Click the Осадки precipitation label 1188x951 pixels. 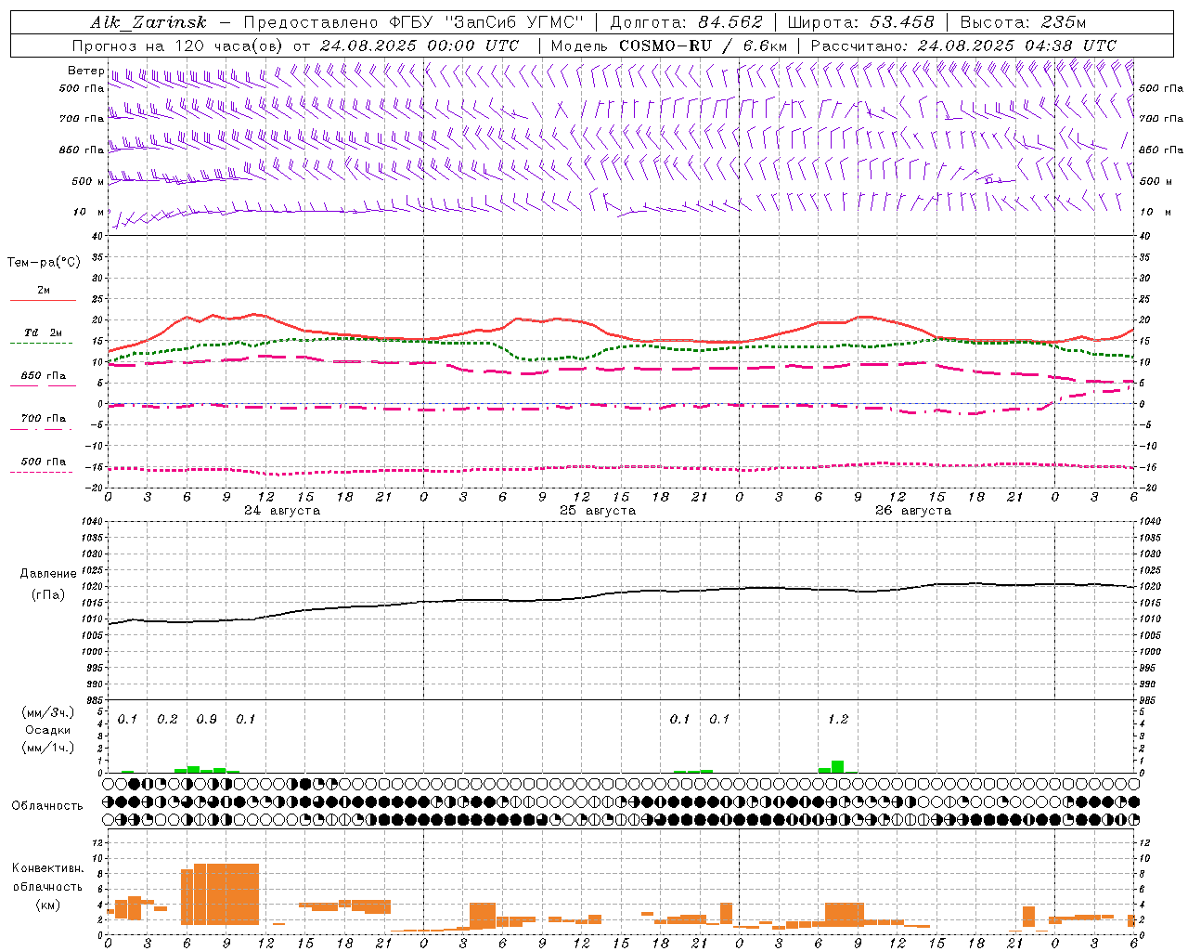[x=48, y=730]
